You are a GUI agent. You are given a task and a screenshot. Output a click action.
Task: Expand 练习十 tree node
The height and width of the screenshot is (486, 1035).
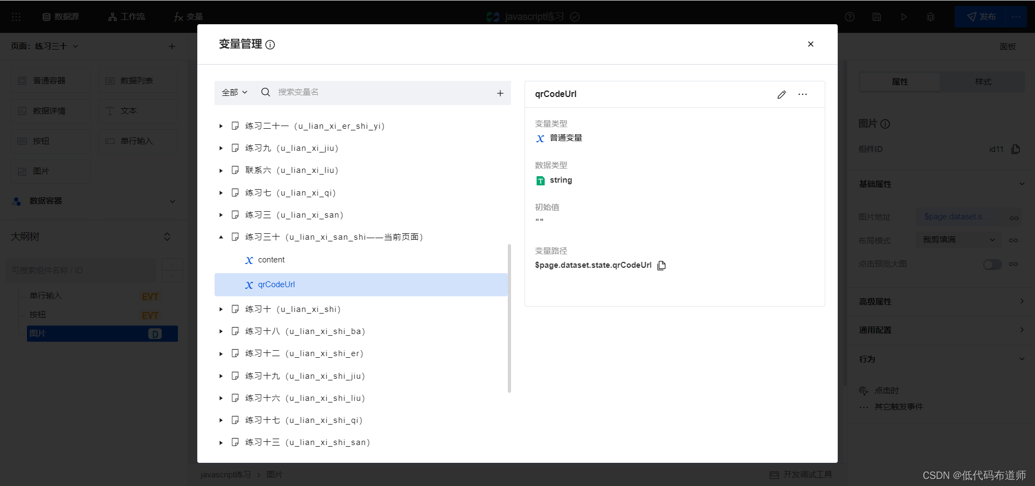point(221,309)
